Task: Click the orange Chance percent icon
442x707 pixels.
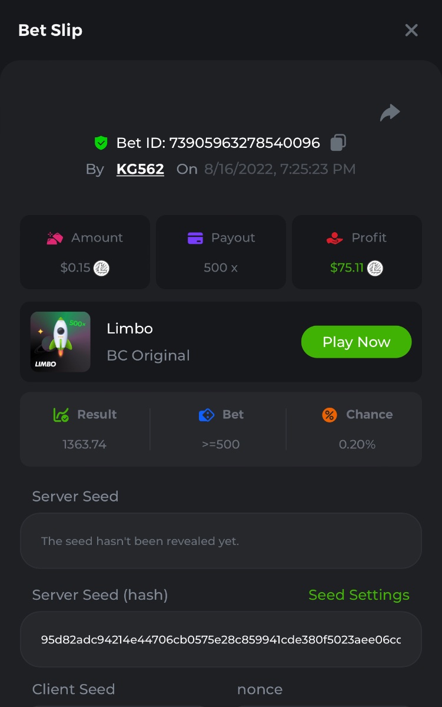Action: (x=330, y=415)
